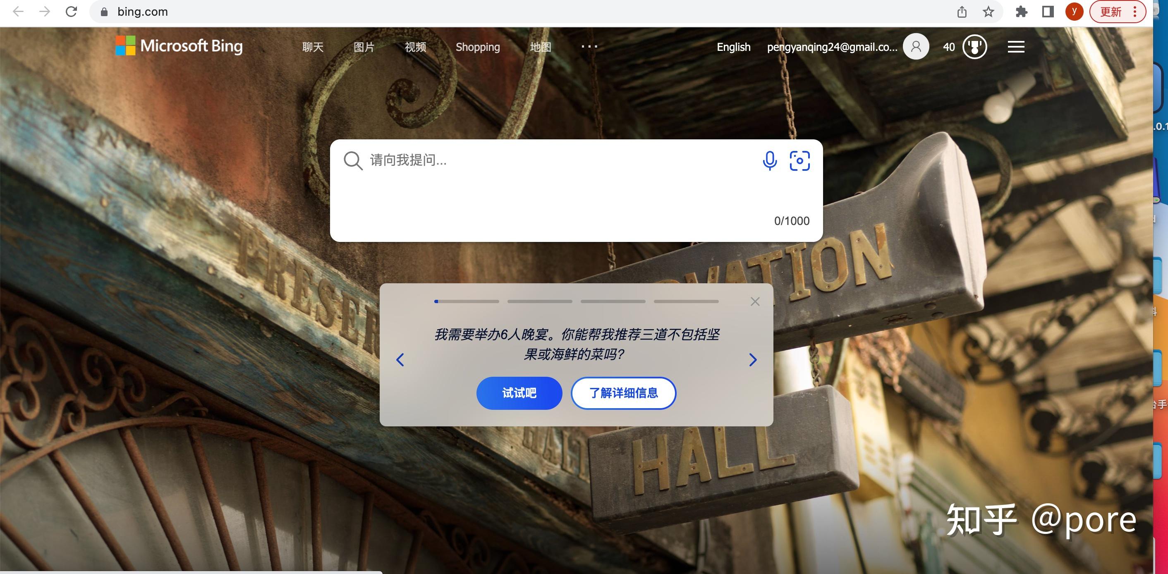Show previous suggestion with left chevron
1168x574 pixels.
(400, 359)
